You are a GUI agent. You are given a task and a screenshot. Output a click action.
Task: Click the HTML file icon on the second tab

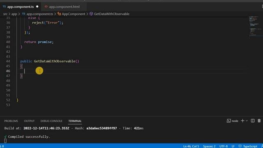click(x=46, y=7)
